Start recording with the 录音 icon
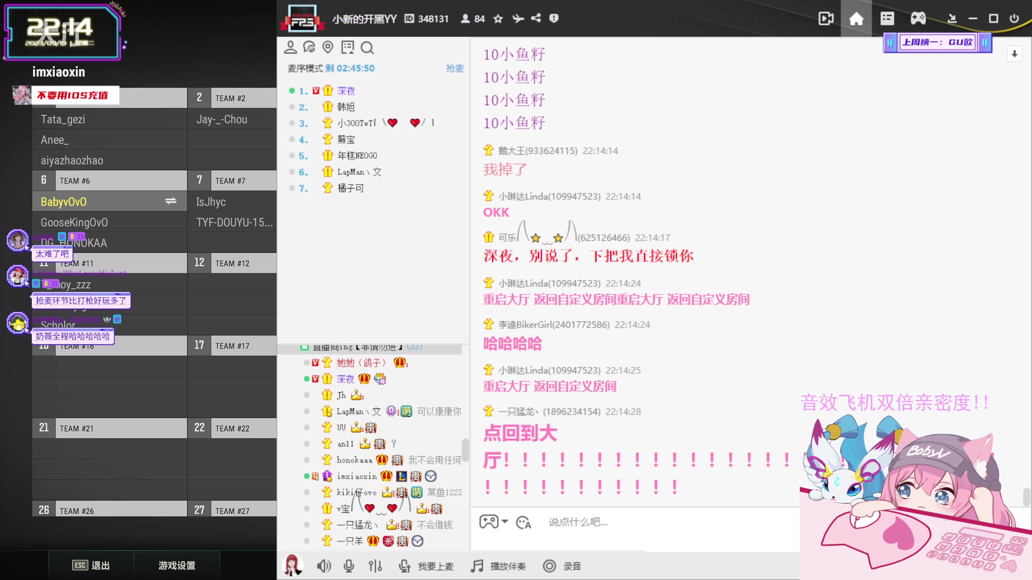Viewport: 1032px width, 580px height. coord(549,565)
